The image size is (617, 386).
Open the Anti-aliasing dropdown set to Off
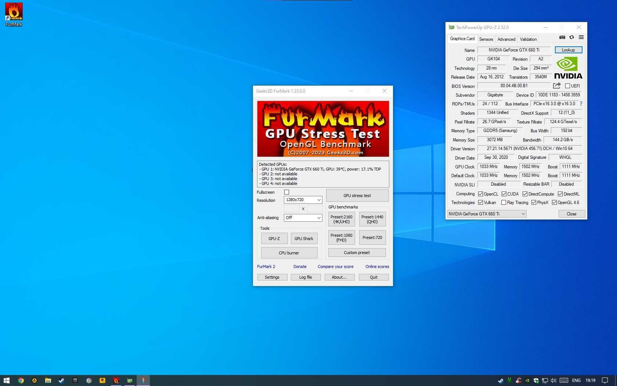(x=303, y=218)
